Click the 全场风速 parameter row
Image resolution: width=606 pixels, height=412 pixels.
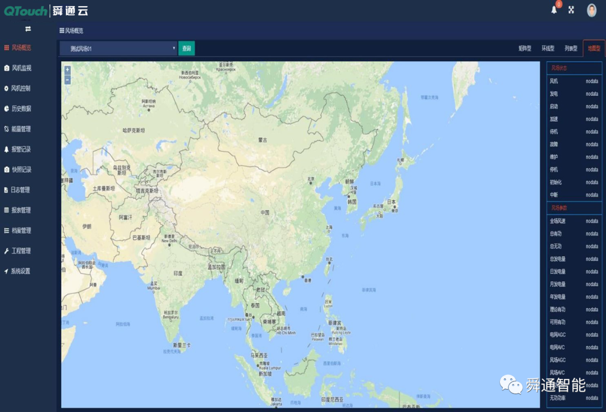click(575, 221)
